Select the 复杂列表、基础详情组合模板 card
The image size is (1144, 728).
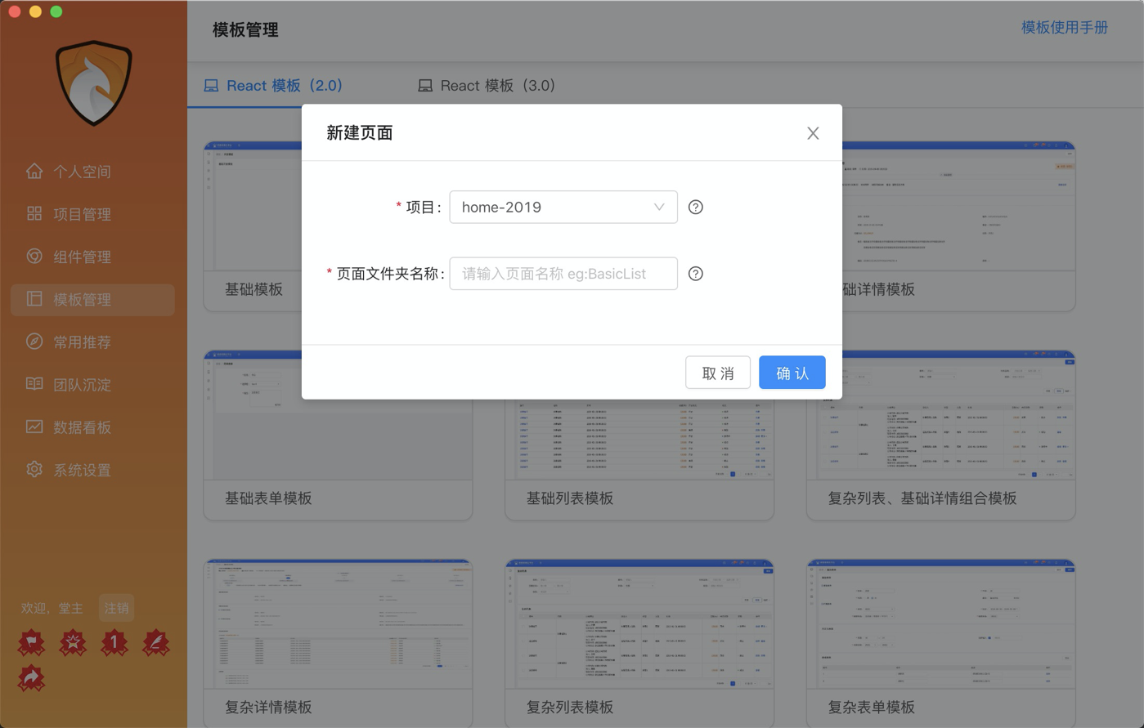(941, 435)
